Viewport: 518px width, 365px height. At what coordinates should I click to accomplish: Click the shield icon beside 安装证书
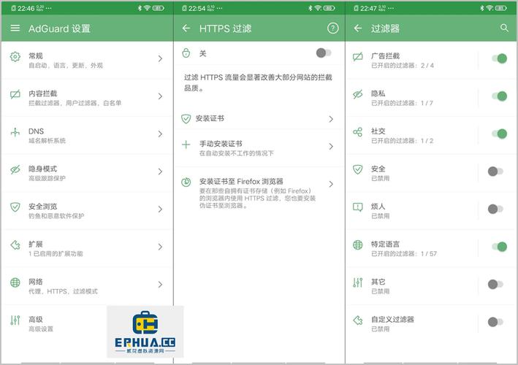186,118
